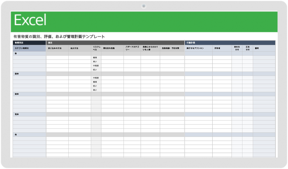The image size is (288, 169).
Task: Select the 気体 category row label
Action: pyautogui.click(x=17, y=114)
